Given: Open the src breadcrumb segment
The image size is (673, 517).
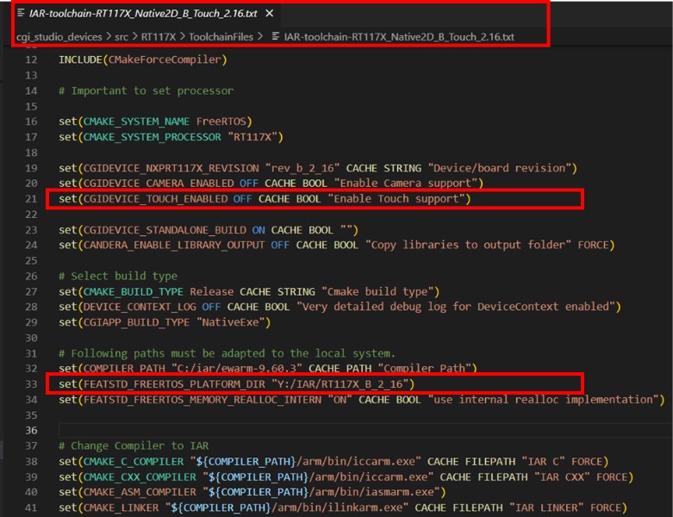Looking at the screenshot, I should tap(122, 37).
